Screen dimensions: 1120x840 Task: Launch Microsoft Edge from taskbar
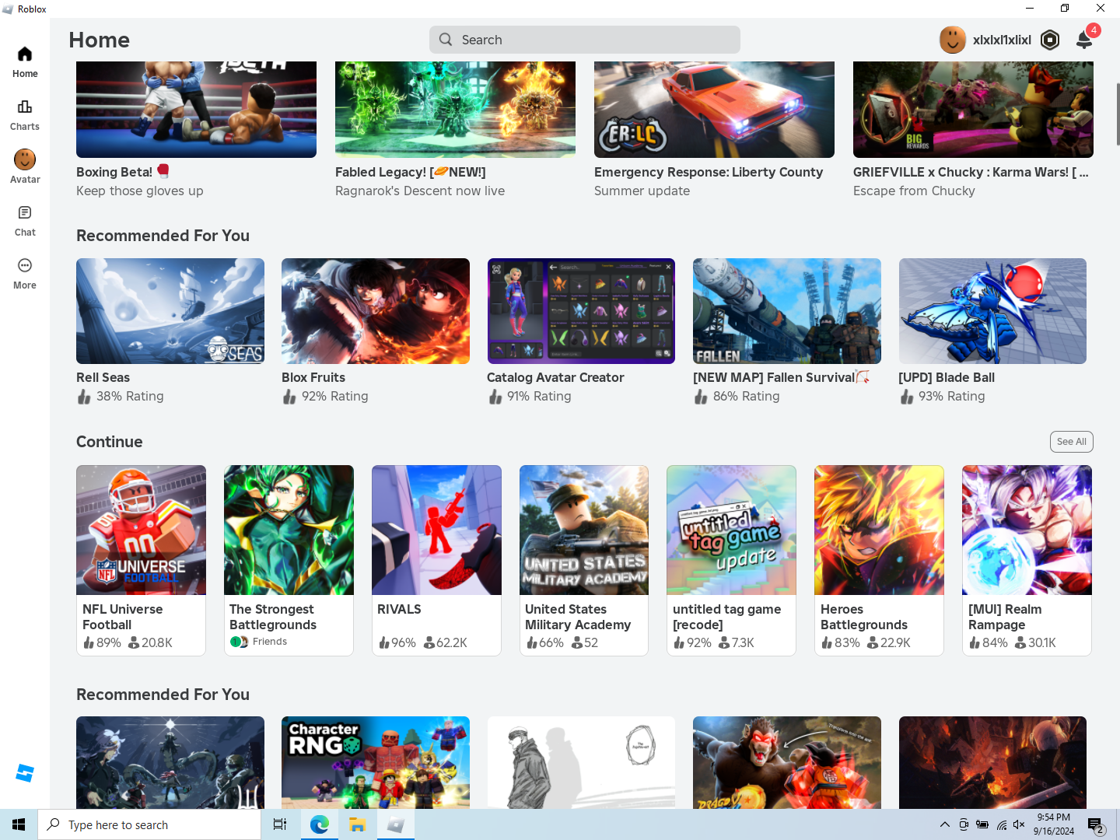pos(319,824)
